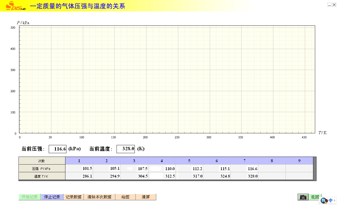
Task: Click the 返回 return button
Action: (315, 197)
